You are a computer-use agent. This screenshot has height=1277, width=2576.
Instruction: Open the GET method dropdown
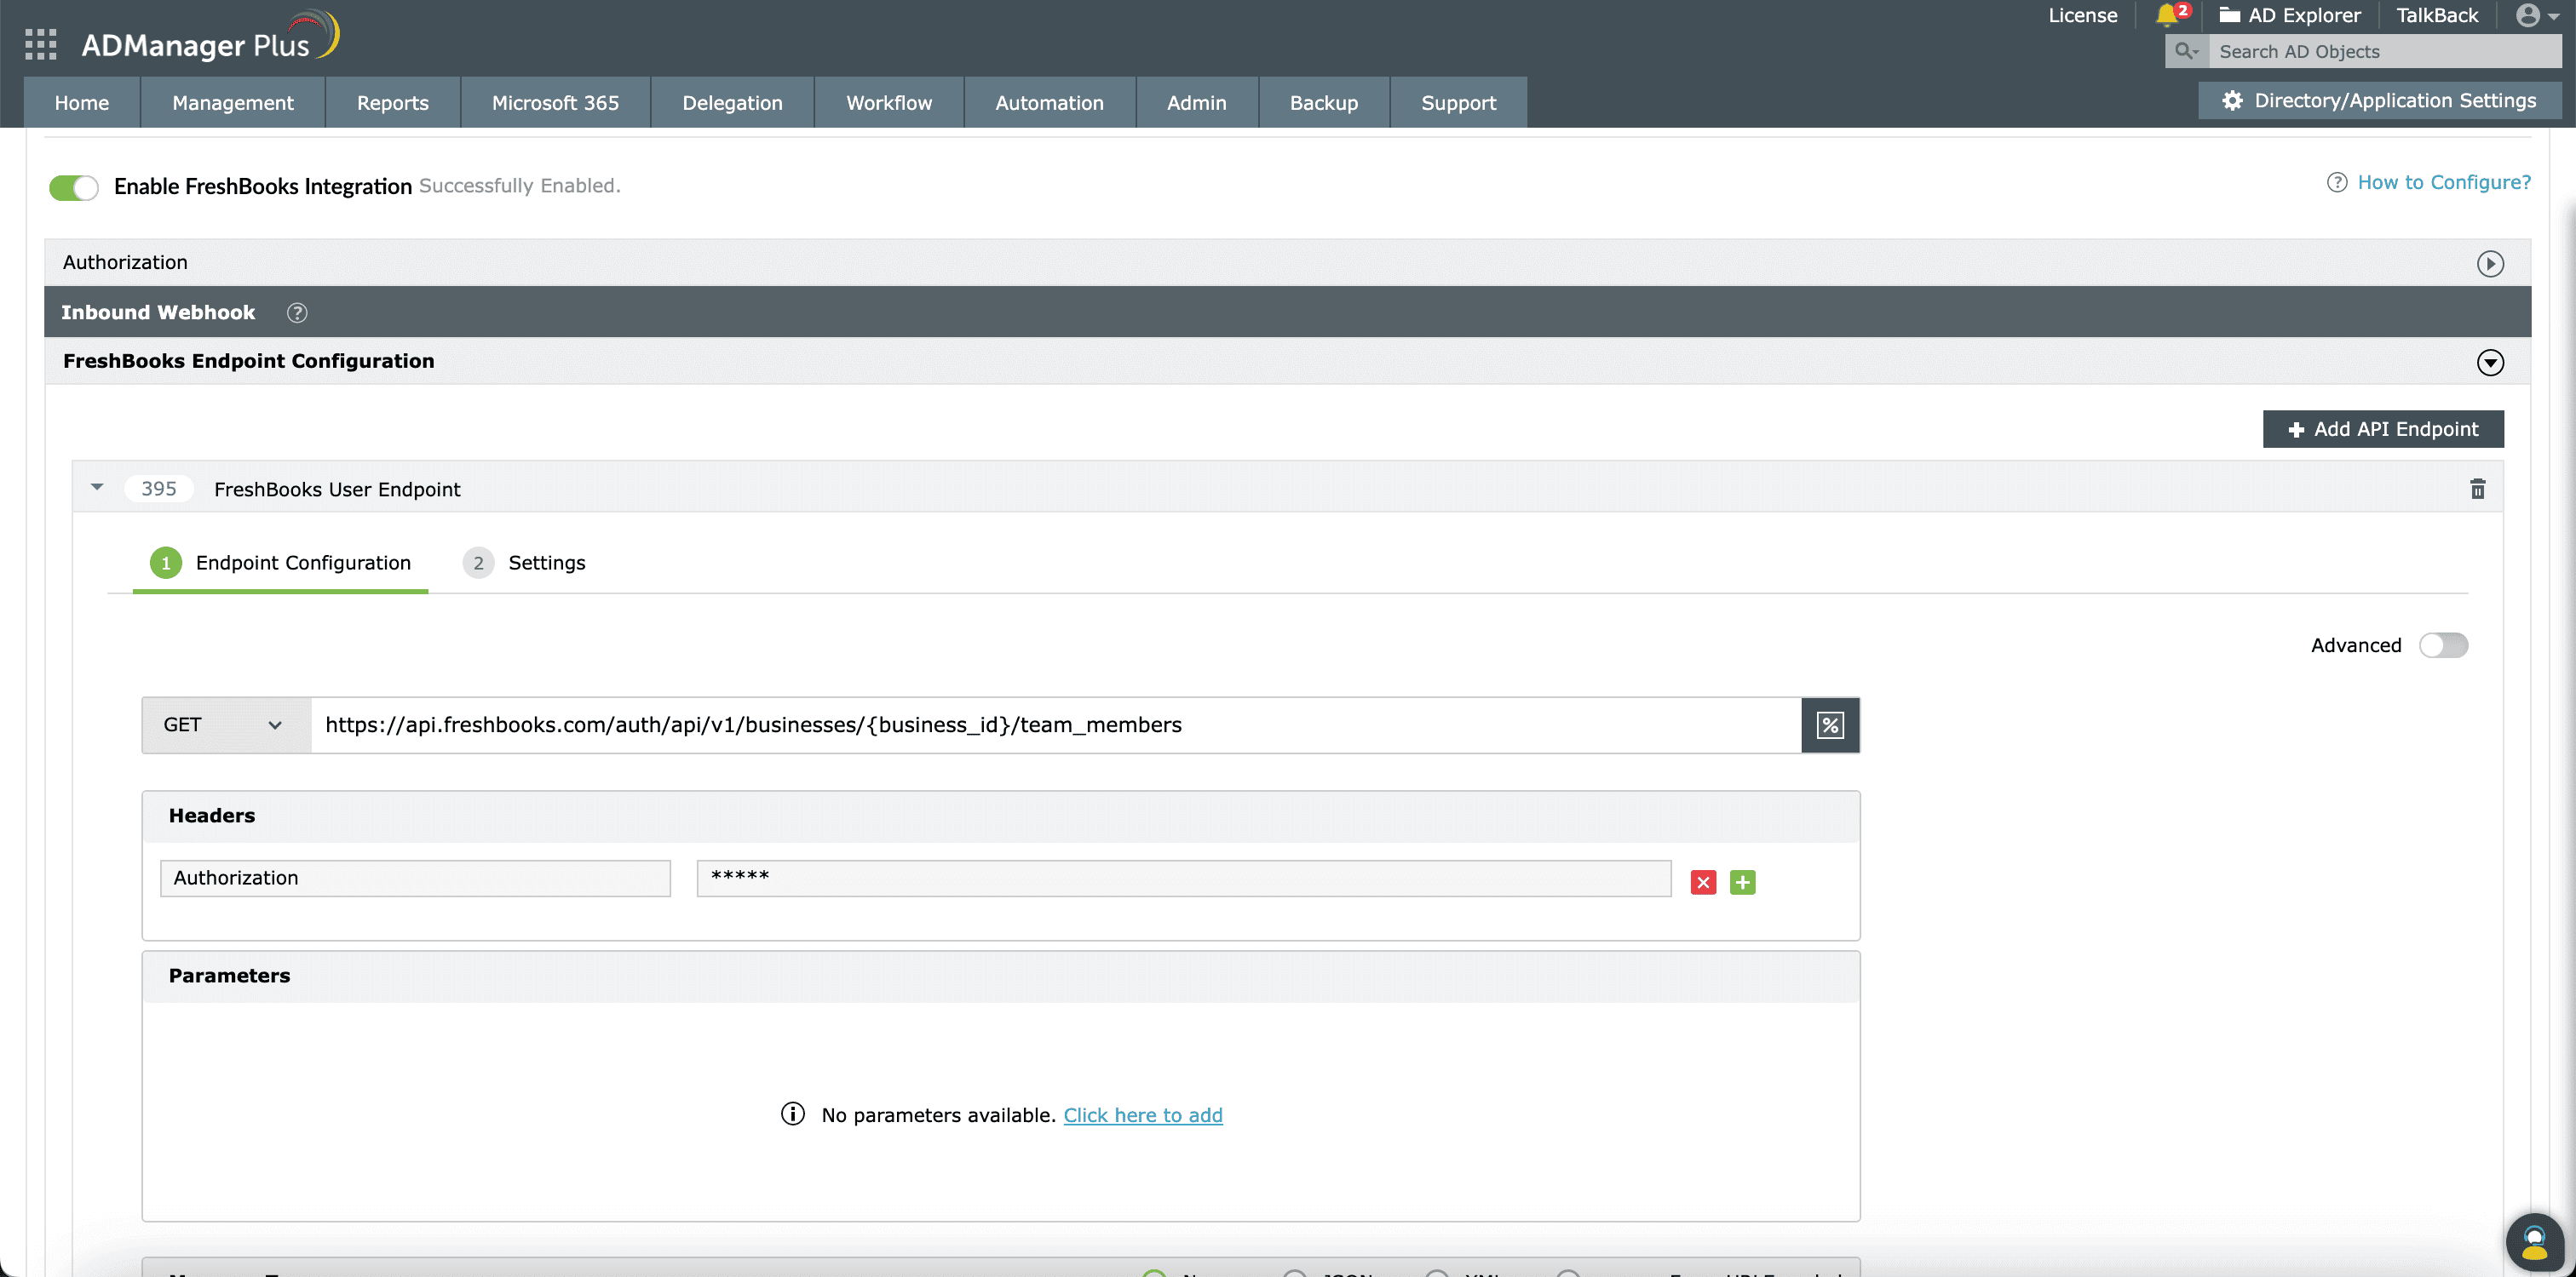pos(225,725)
